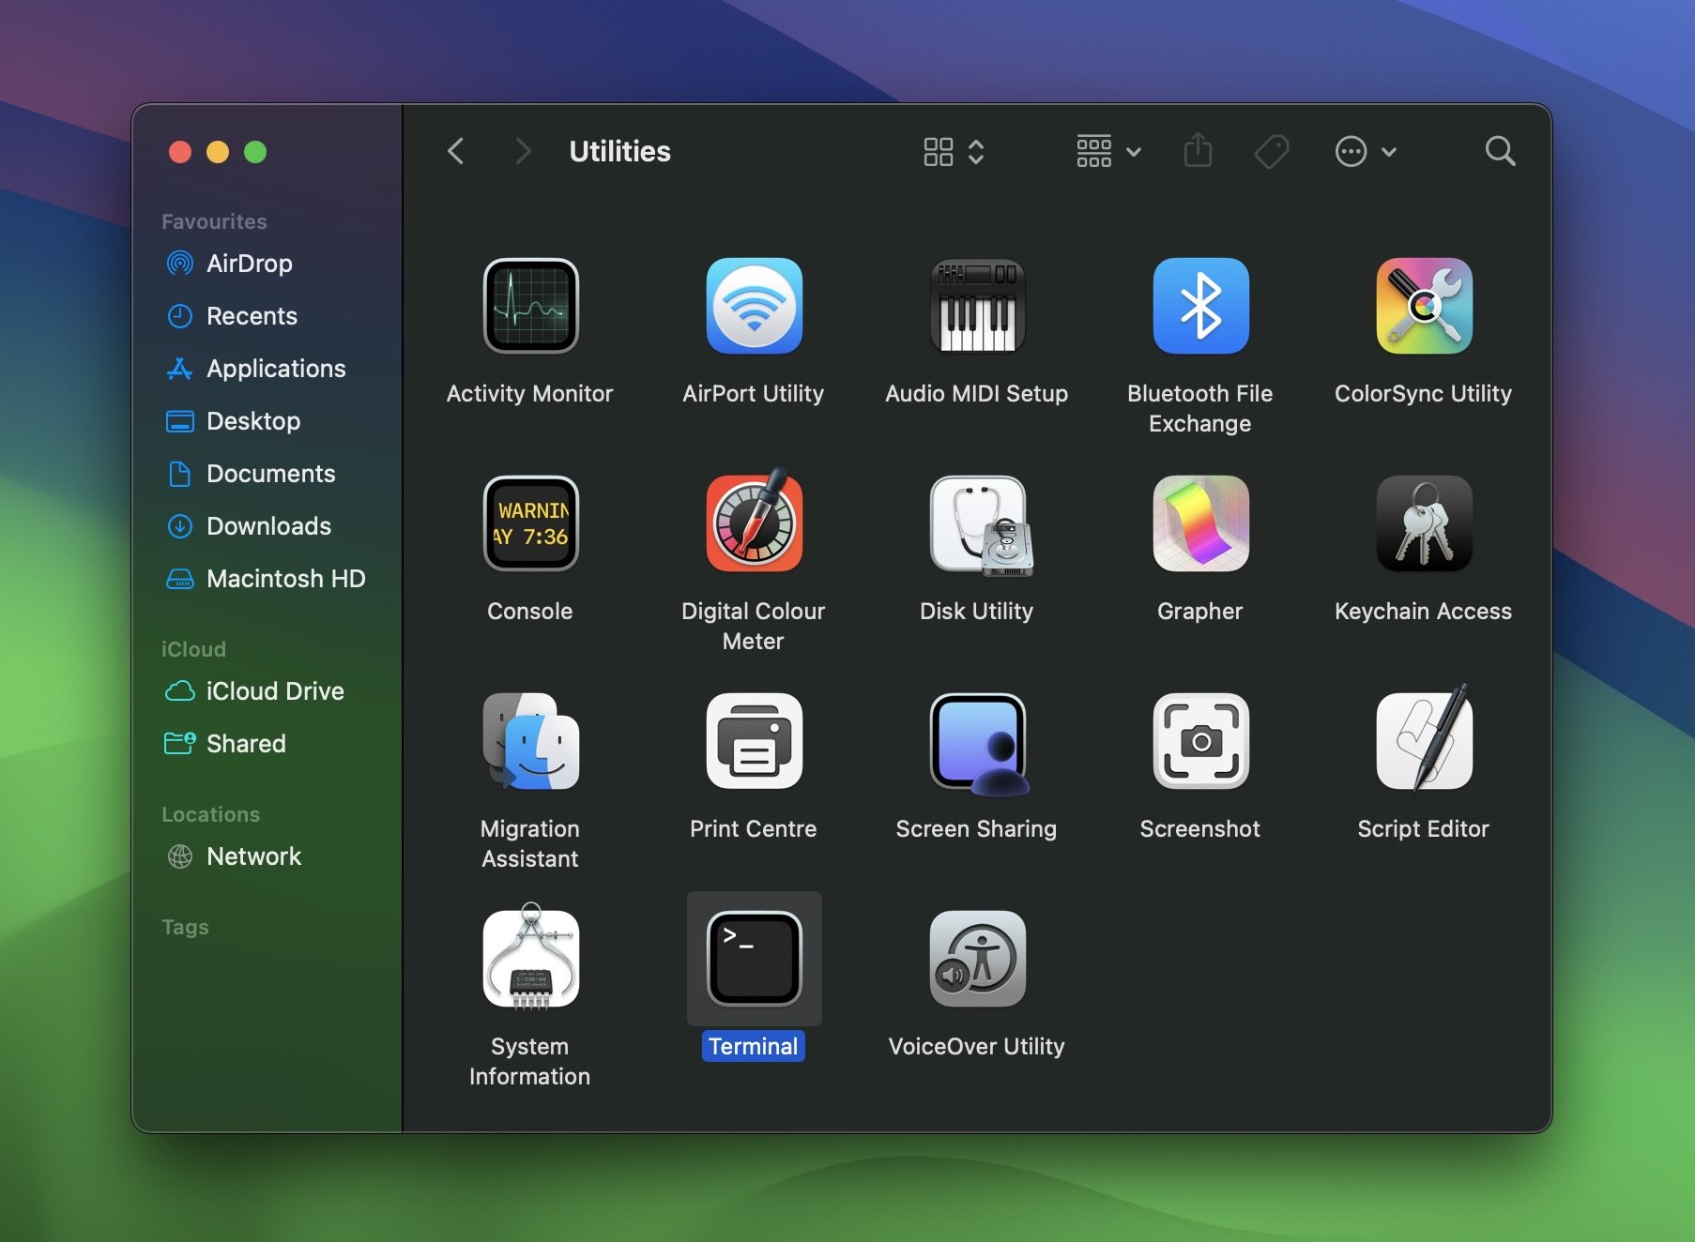Click the Script Editor icon
The height and width of the screenshot is (1242, 1695).
pos(1424,737)
